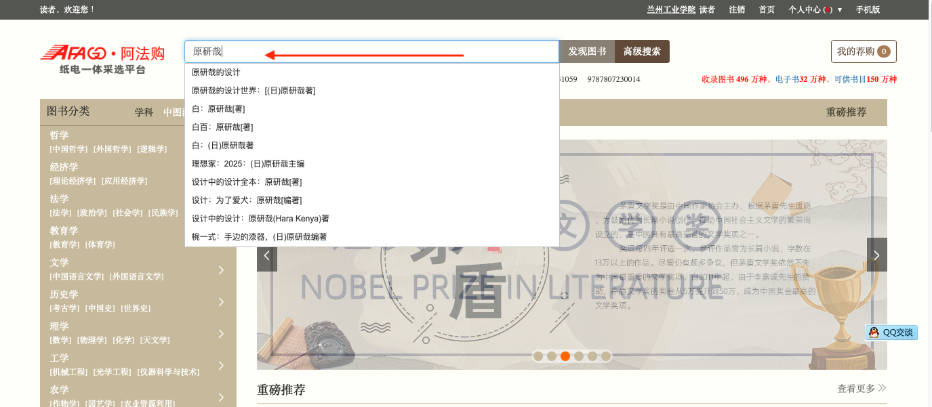Select the active orange carousel dot

tap(565, 356)
